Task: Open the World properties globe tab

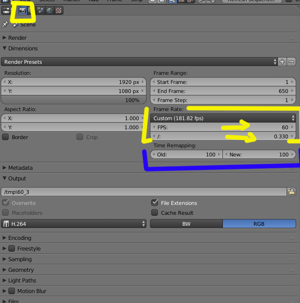Action: pyautogui.click(x=50, y=11)
